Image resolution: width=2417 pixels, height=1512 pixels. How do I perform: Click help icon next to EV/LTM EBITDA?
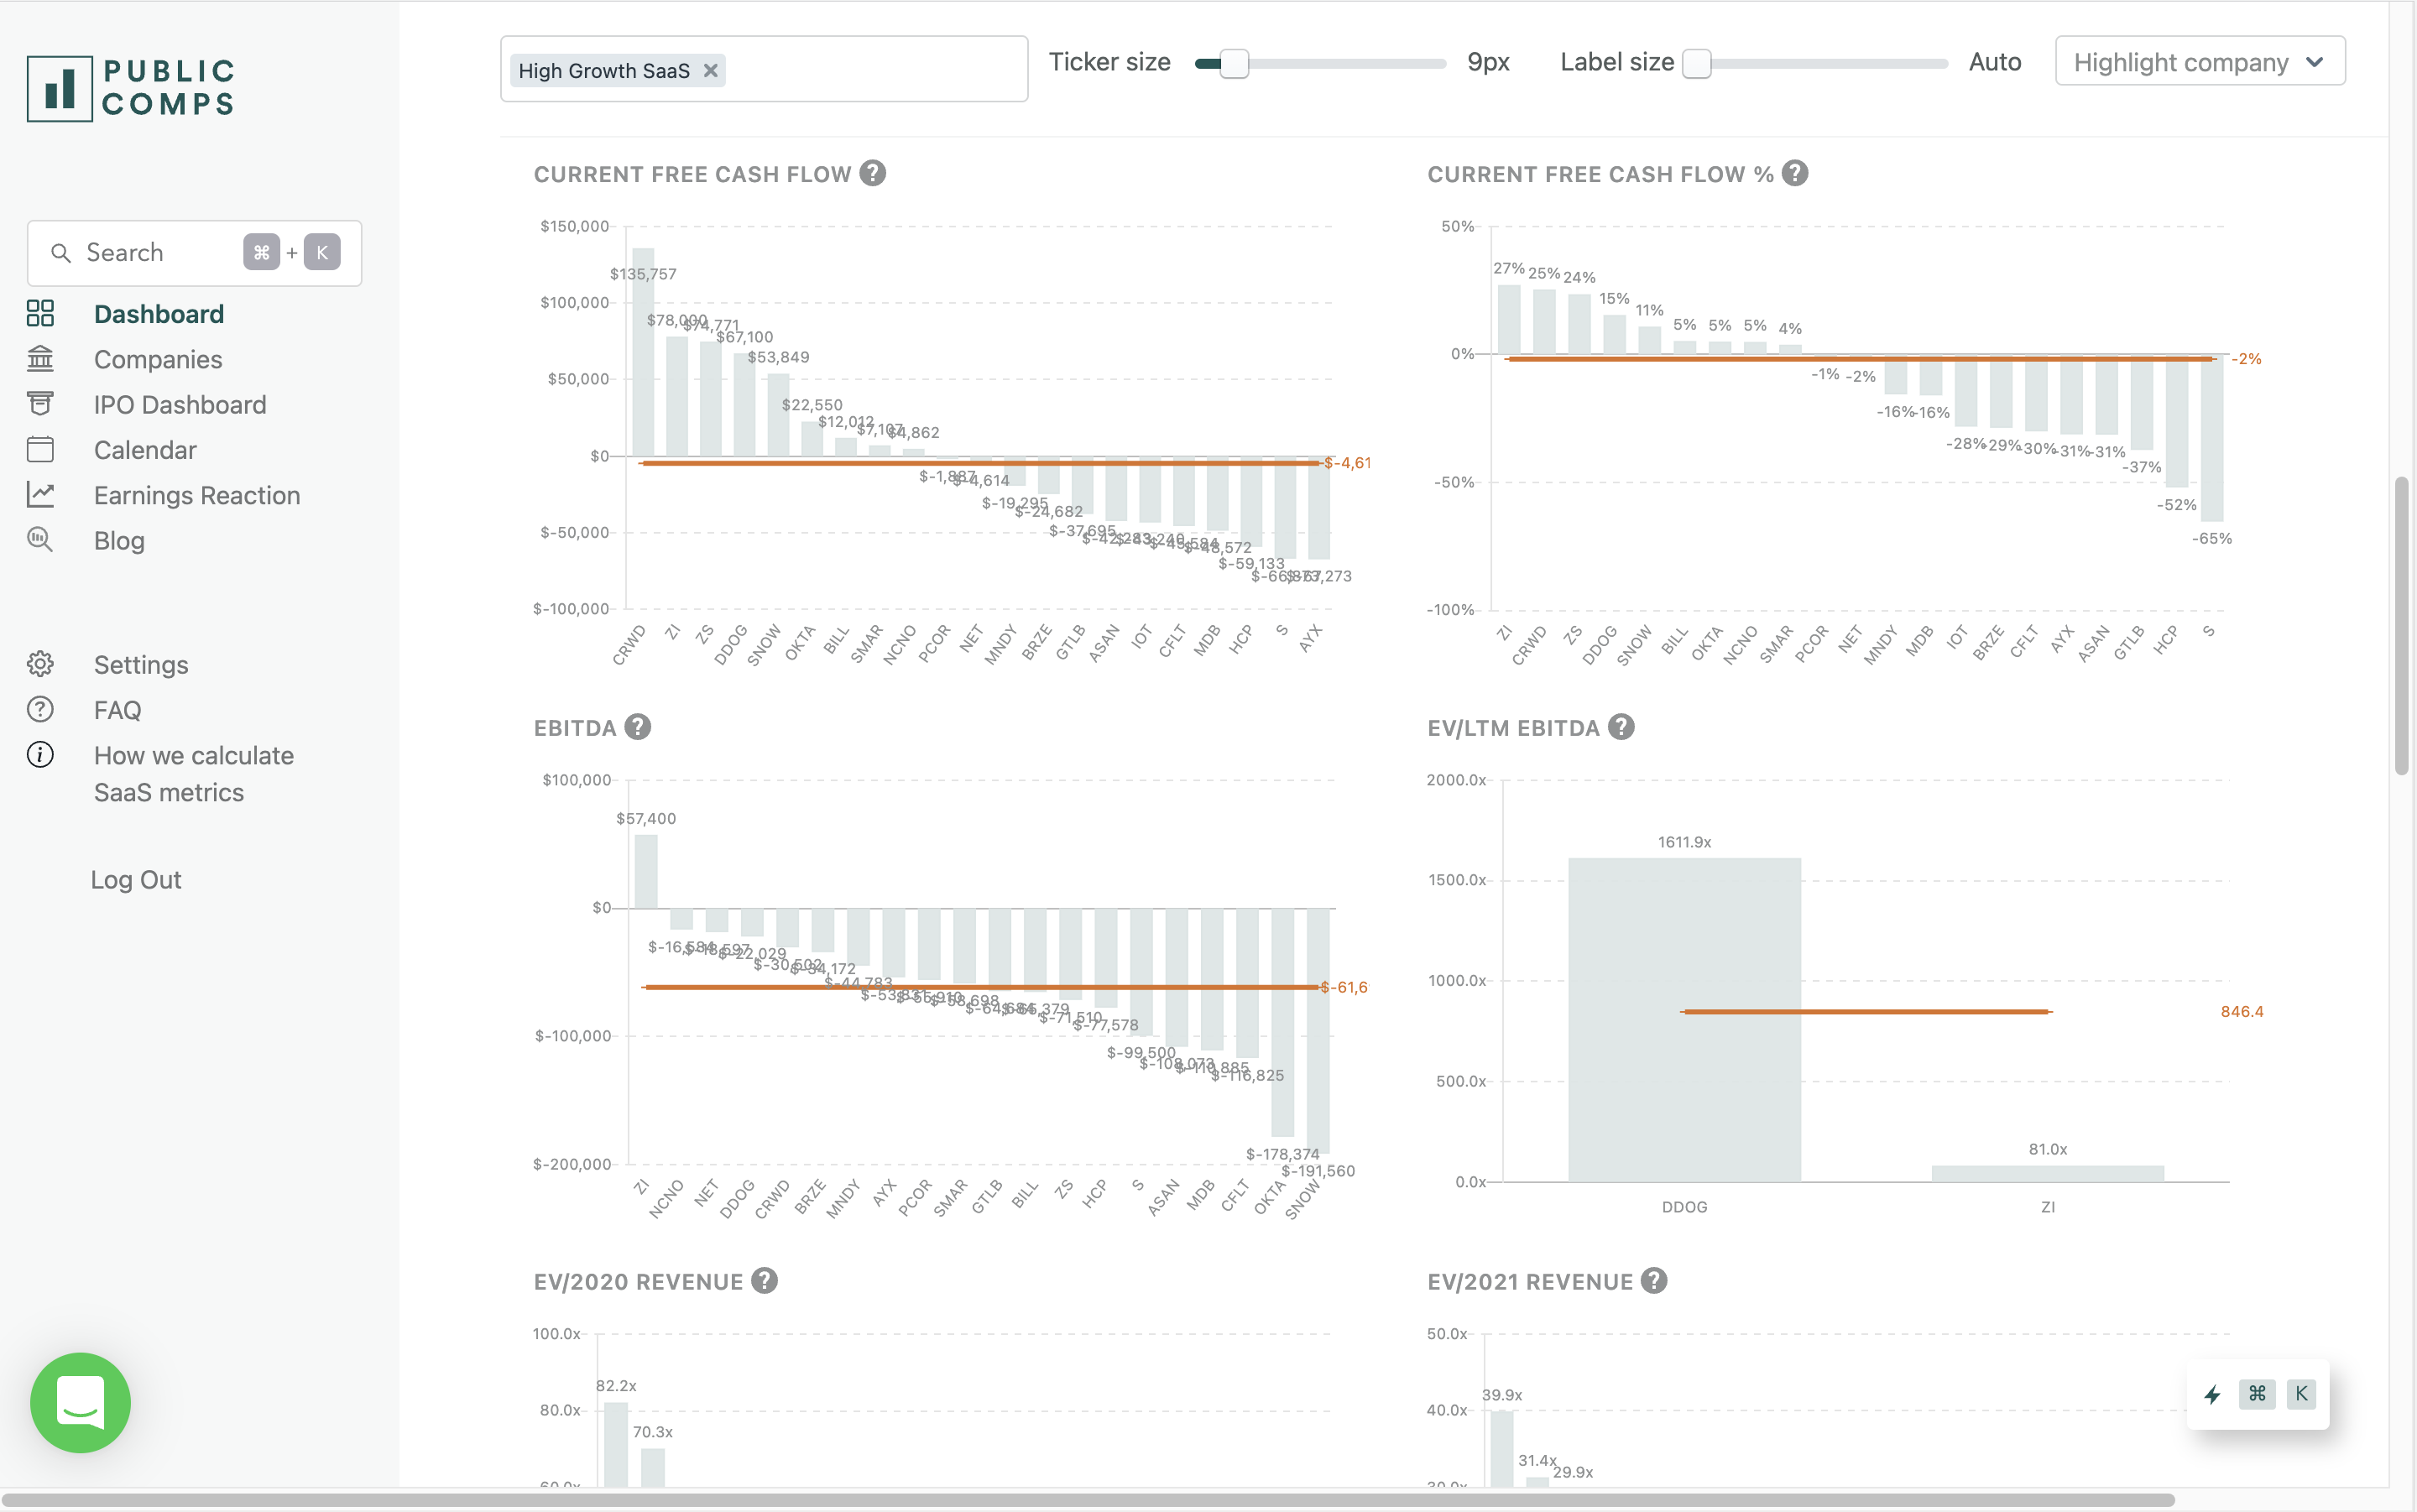[1622, 727]
